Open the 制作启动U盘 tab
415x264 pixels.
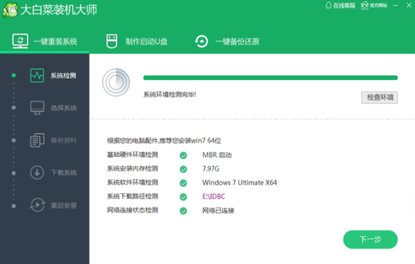(138, 41)
